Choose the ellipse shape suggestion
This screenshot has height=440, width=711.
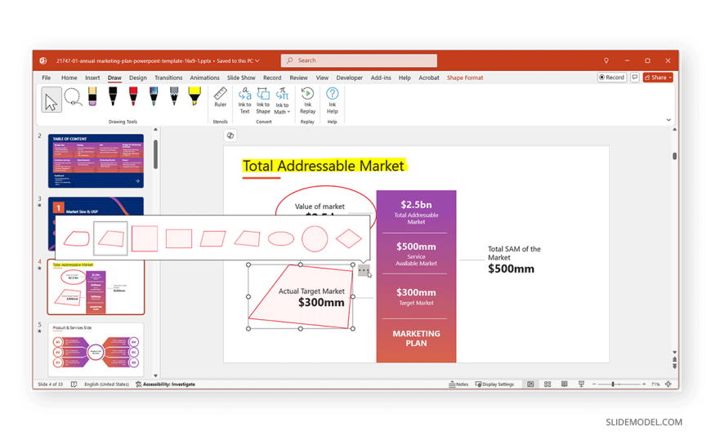(x=281, y=238)
